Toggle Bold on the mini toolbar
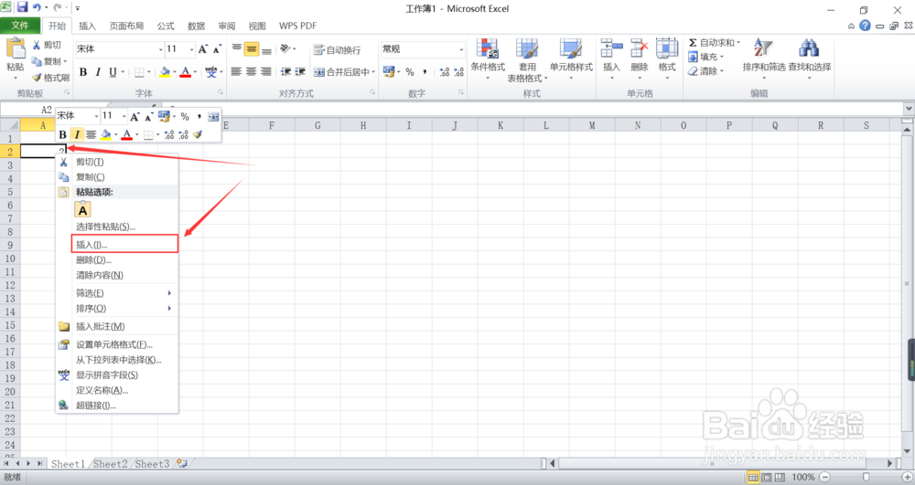 [62, 134]
